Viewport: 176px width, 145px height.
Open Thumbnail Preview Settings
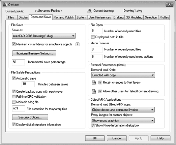(34, 53)
